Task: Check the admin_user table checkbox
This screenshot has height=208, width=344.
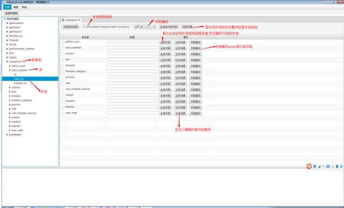Action: click(x=62, y=42)
